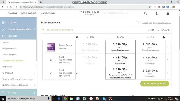Click the Oriflame Sweden logo
This screenshot has height=101, width=180.
click(89, 13)
